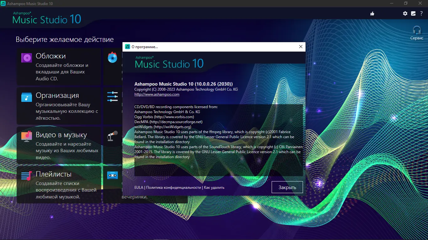Open the Как удалить link
428x240 pixels.
214,187
